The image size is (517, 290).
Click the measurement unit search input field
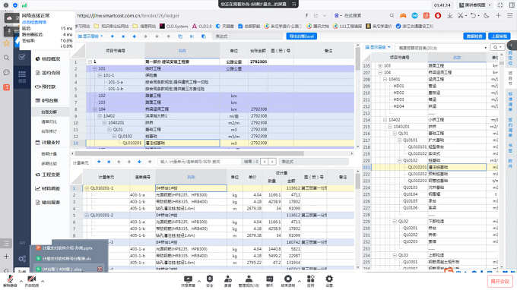(x=199, y=162)
